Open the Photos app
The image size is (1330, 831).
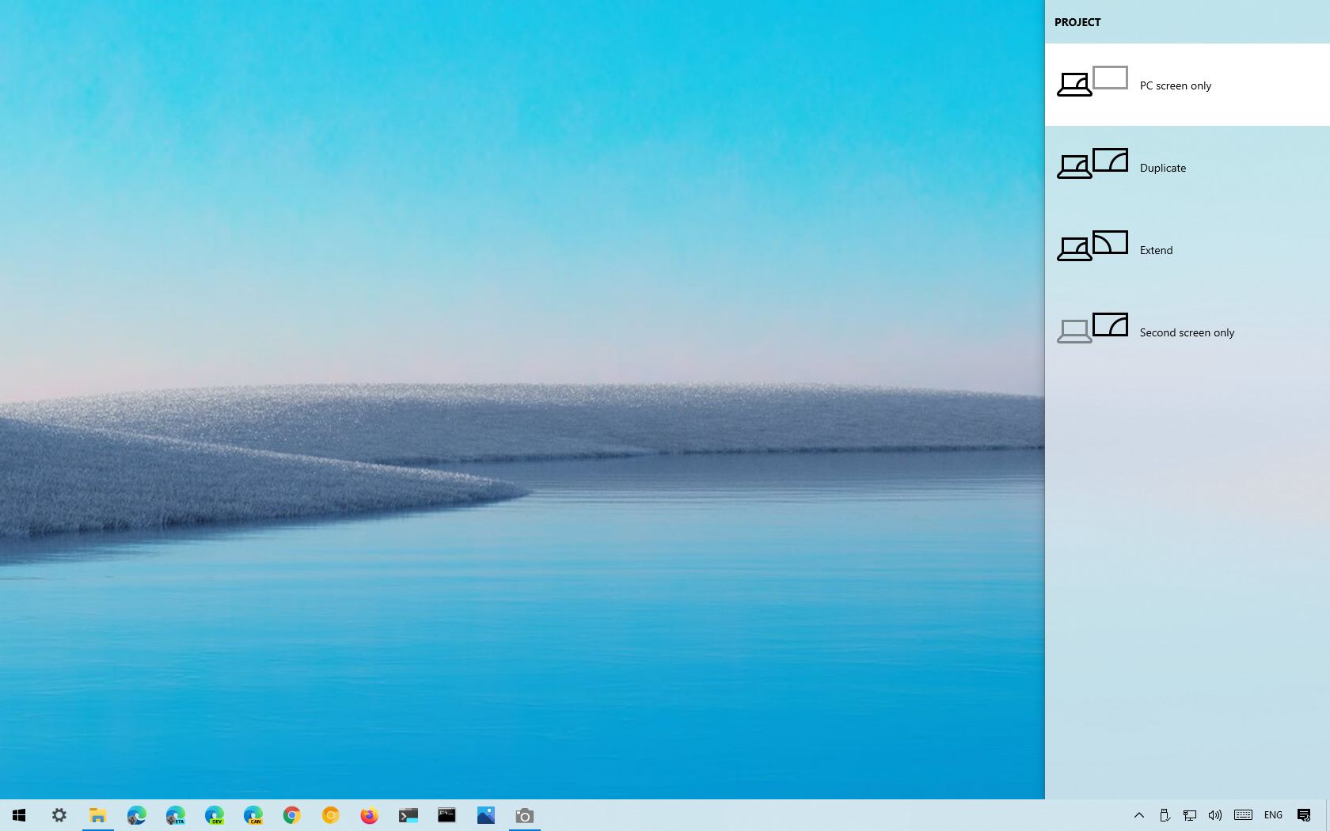(485, 815)
